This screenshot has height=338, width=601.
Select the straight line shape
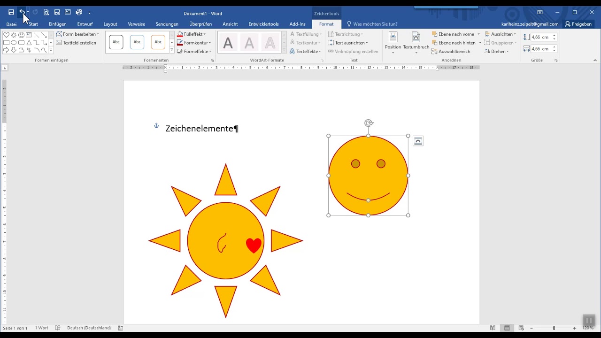(36, 35)
